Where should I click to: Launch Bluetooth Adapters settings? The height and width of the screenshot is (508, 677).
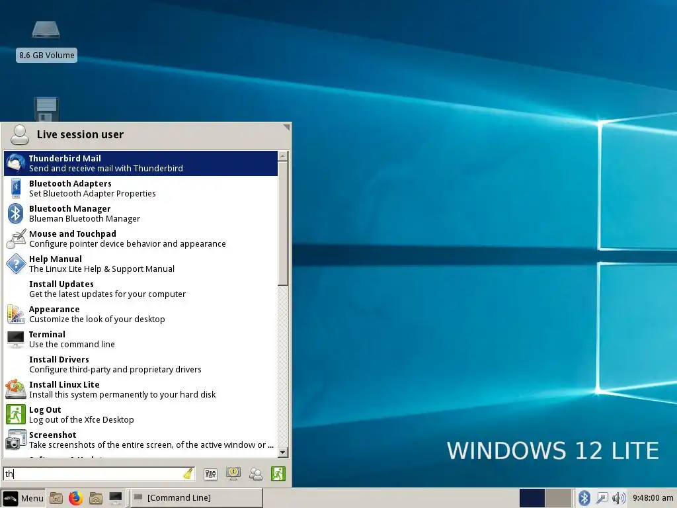[x=141, y=189]
